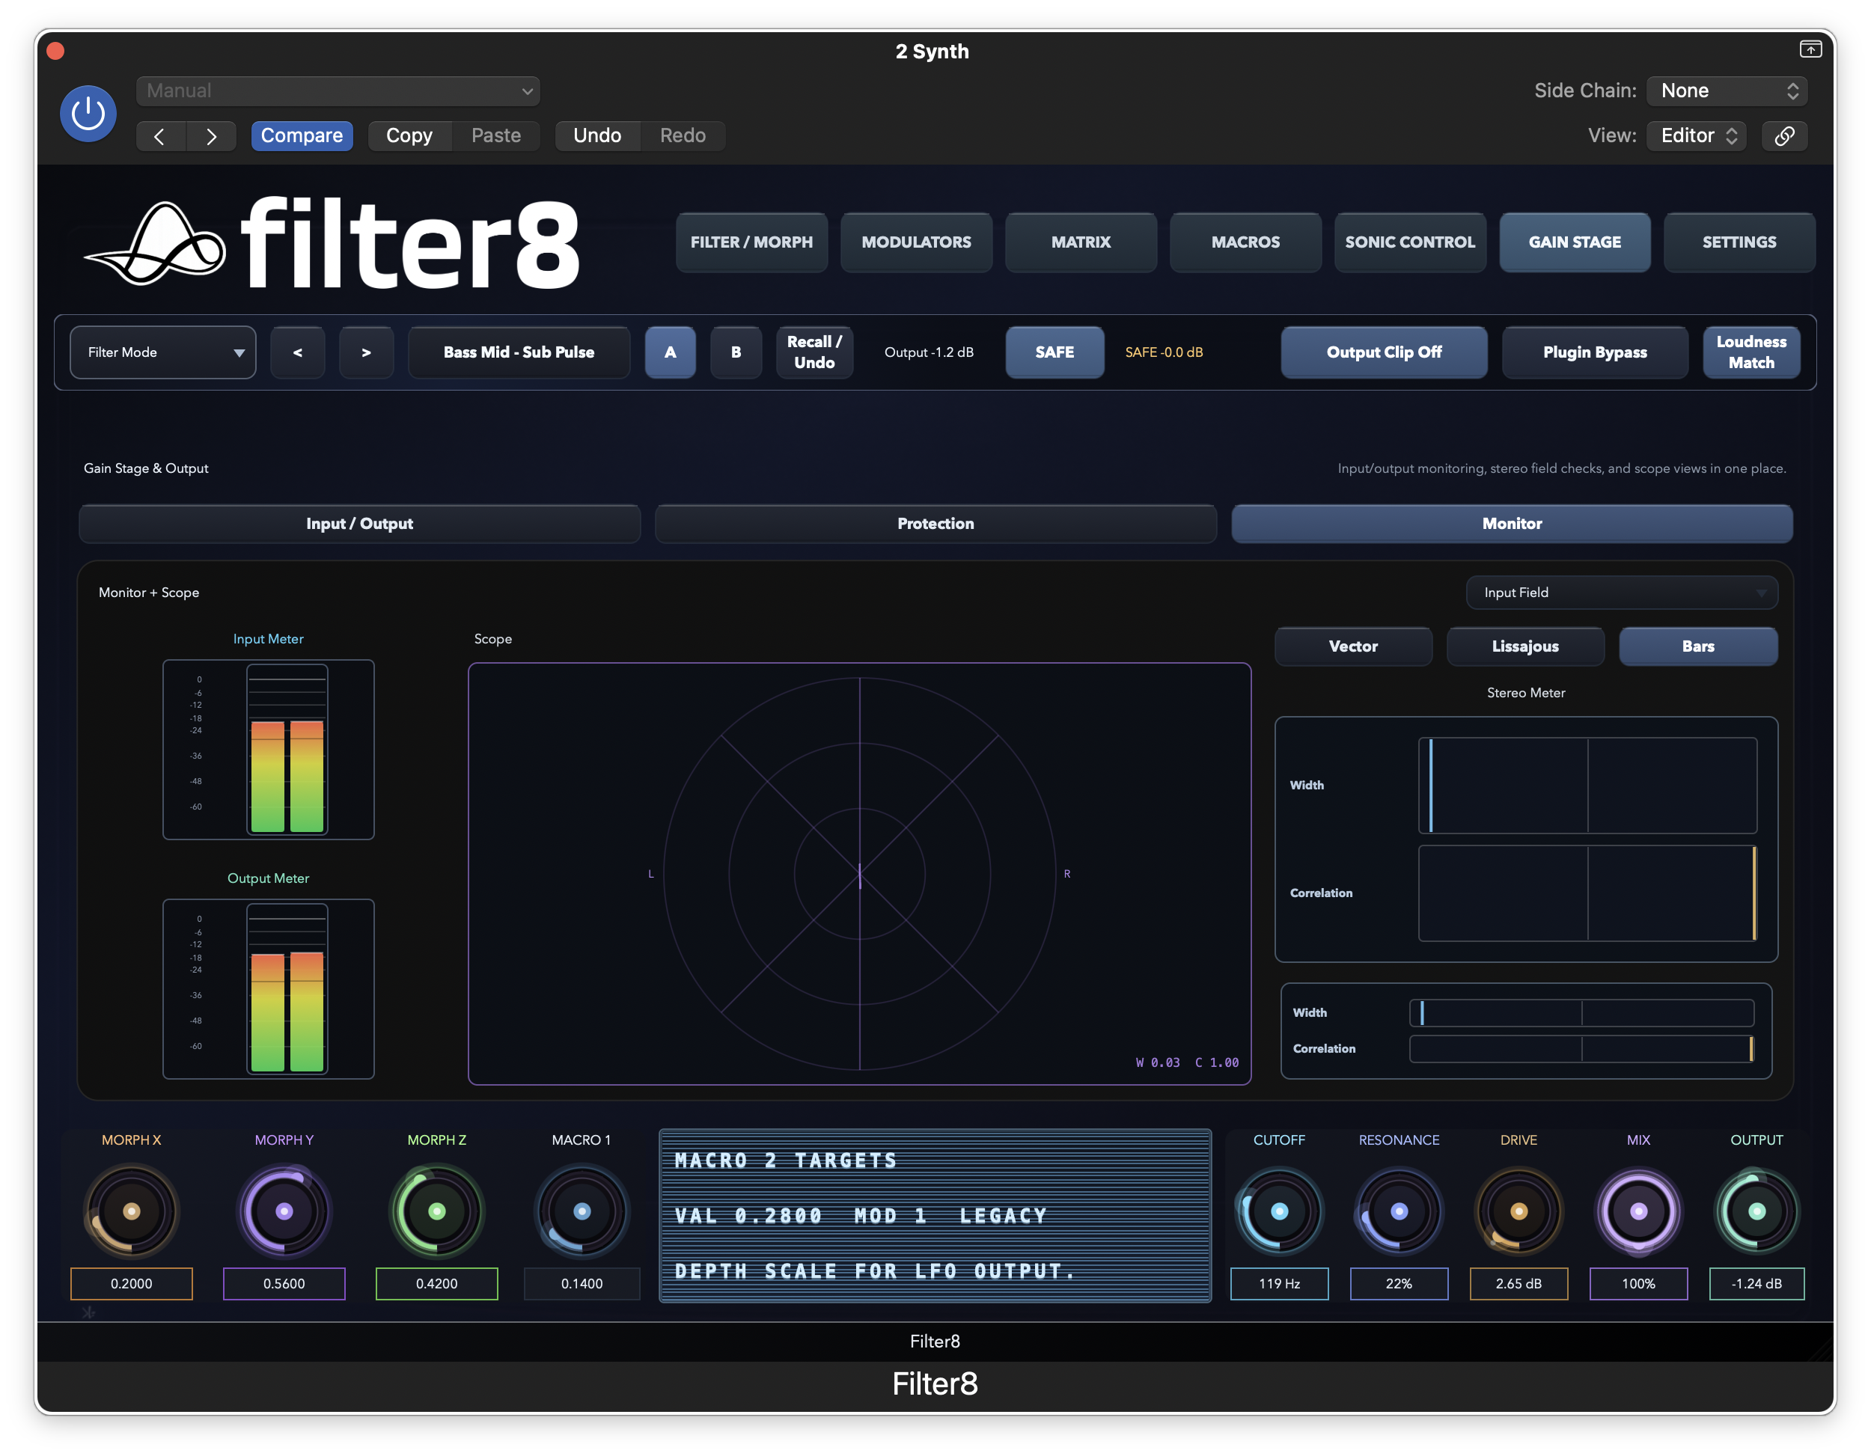This screenshot has width=1871, height=1456.
Task: Go to next preset with right chevron
Action: click(x=211, y=136)
